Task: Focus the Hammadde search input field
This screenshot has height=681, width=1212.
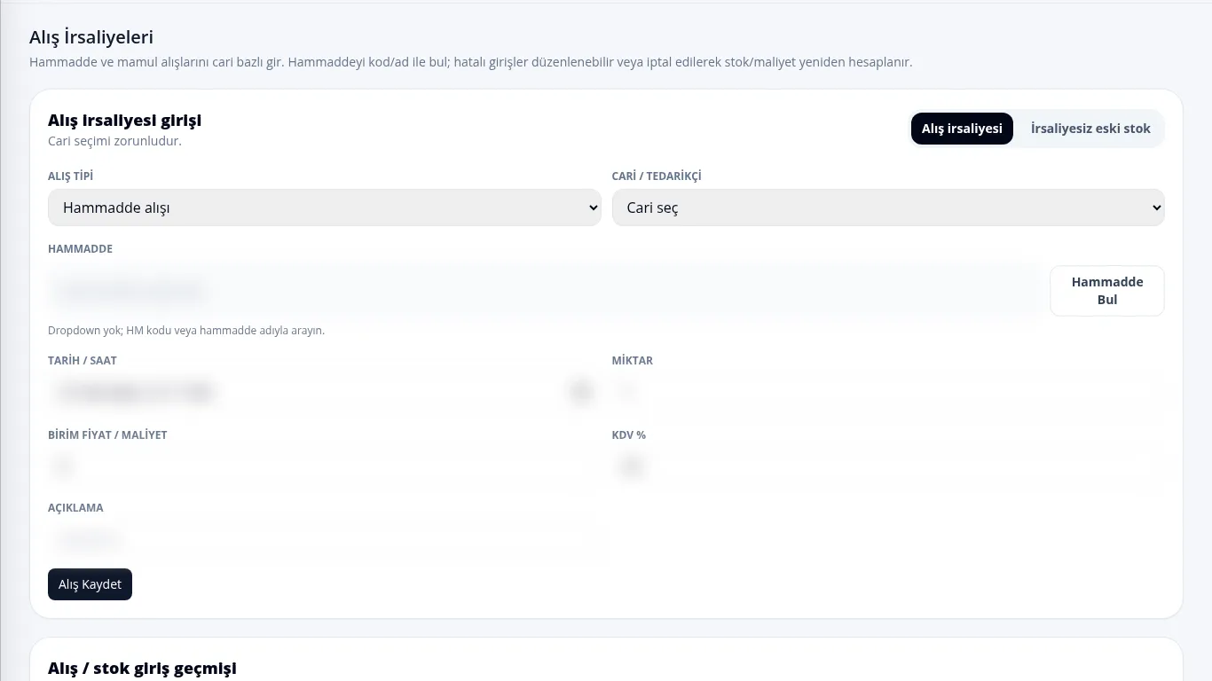Action: click(544, 291)
